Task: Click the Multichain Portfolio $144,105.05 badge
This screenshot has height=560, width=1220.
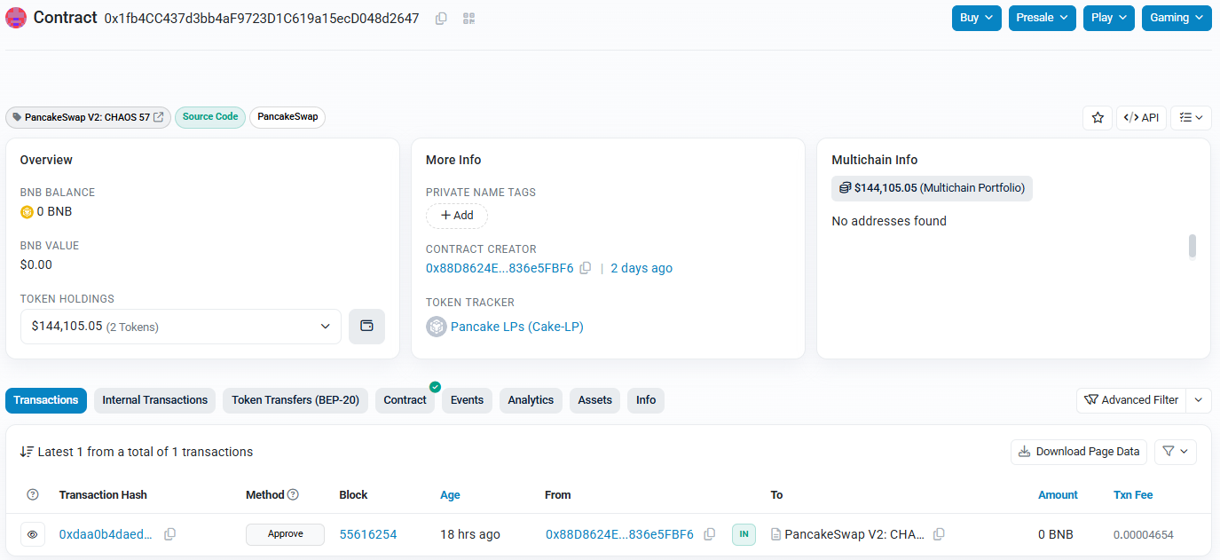Action: (x=932, y=188)
